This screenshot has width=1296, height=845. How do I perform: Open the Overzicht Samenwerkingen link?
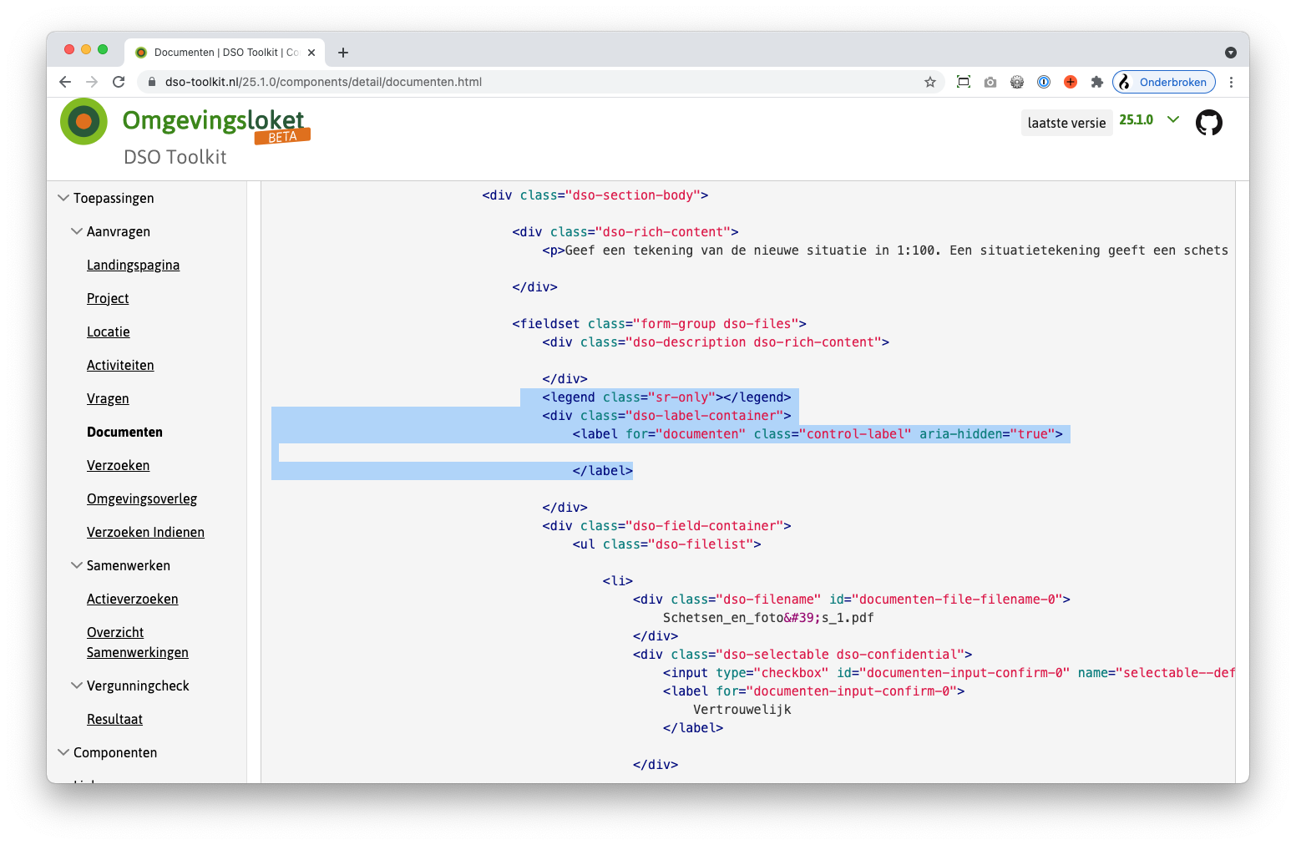(x=137, y=642)
